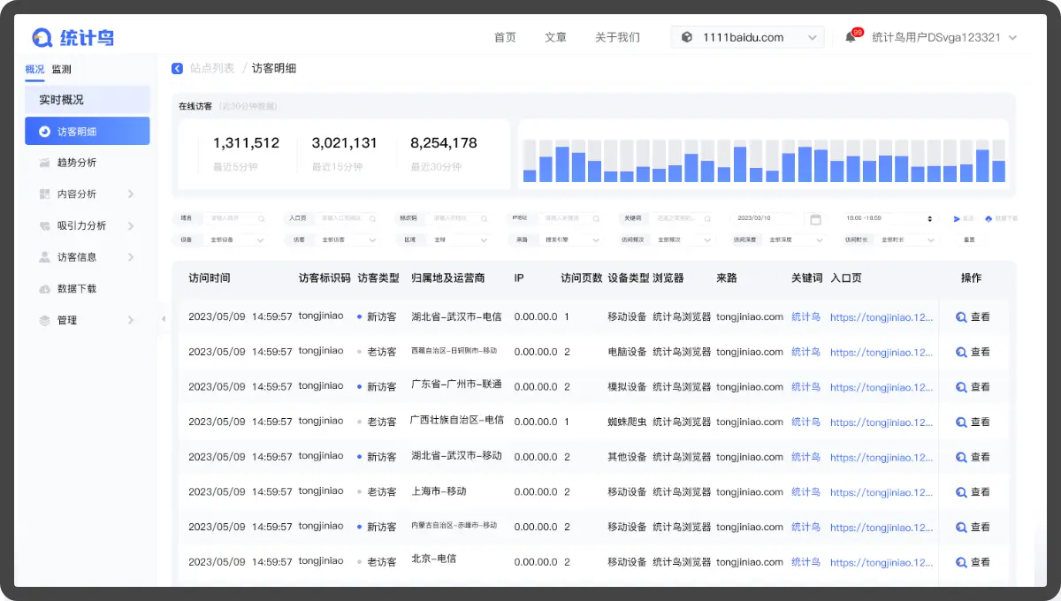
Task: Adjust the time range 18:00-18:59 stepper
Action: click(x=929, y=218)
